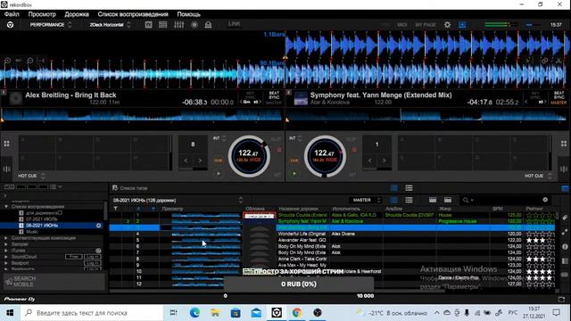Click Beatport Log in button
This screenshot has width=571, height=321.
click(x=93, y=263)
